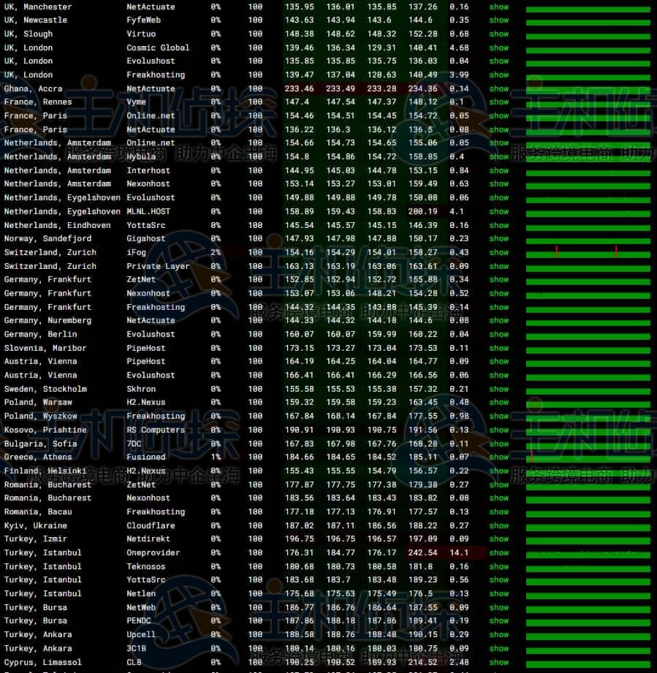Screen dimensions: 657x673
Task: Select the 'Bulgaria, Sofia' location text
Action: pyautogui.click(x=41, y=444)
